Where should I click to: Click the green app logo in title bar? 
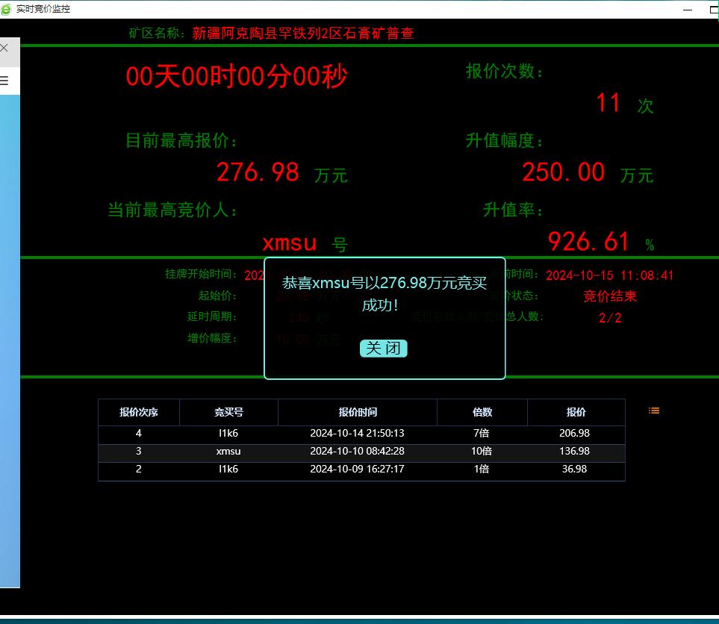pos(7,9)
